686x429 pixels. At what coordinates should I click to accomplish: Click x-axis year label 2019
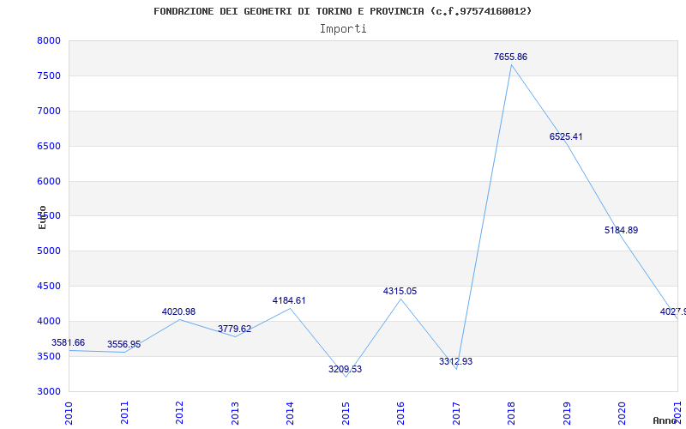pos(567,414)
